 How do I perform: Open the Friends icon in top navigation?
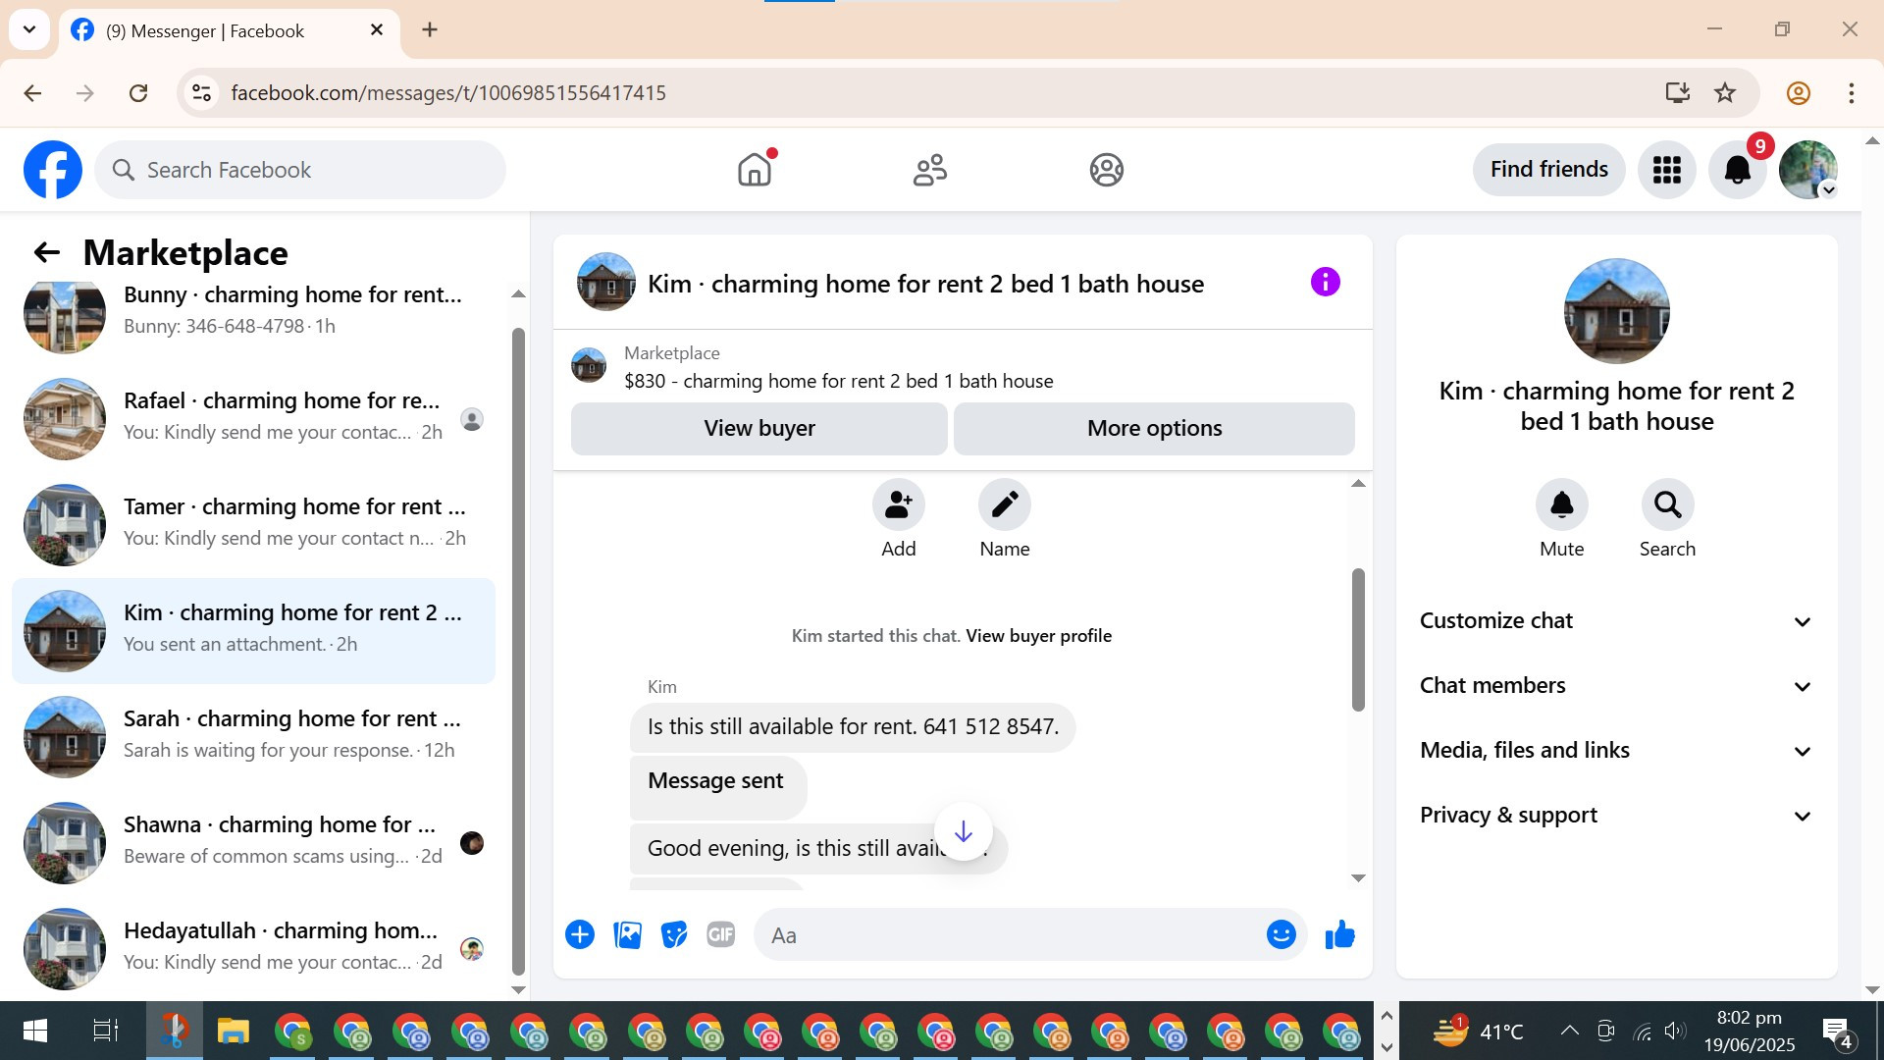(930, 170)
